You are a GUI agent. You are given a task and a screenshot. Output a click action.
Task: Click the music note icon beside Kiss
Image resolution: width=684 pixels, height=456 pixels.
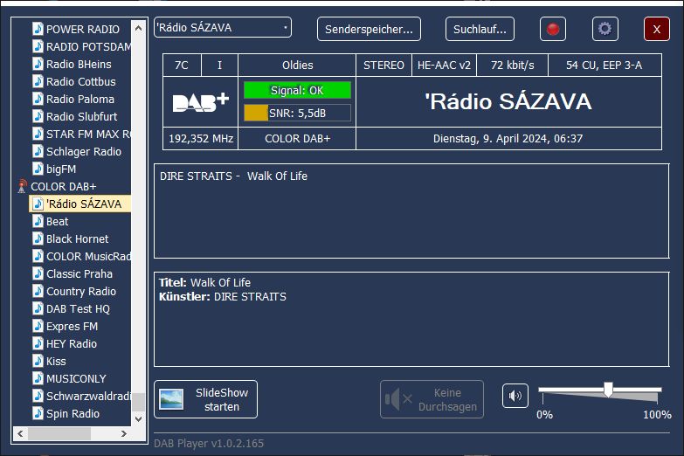coord(38,361)
